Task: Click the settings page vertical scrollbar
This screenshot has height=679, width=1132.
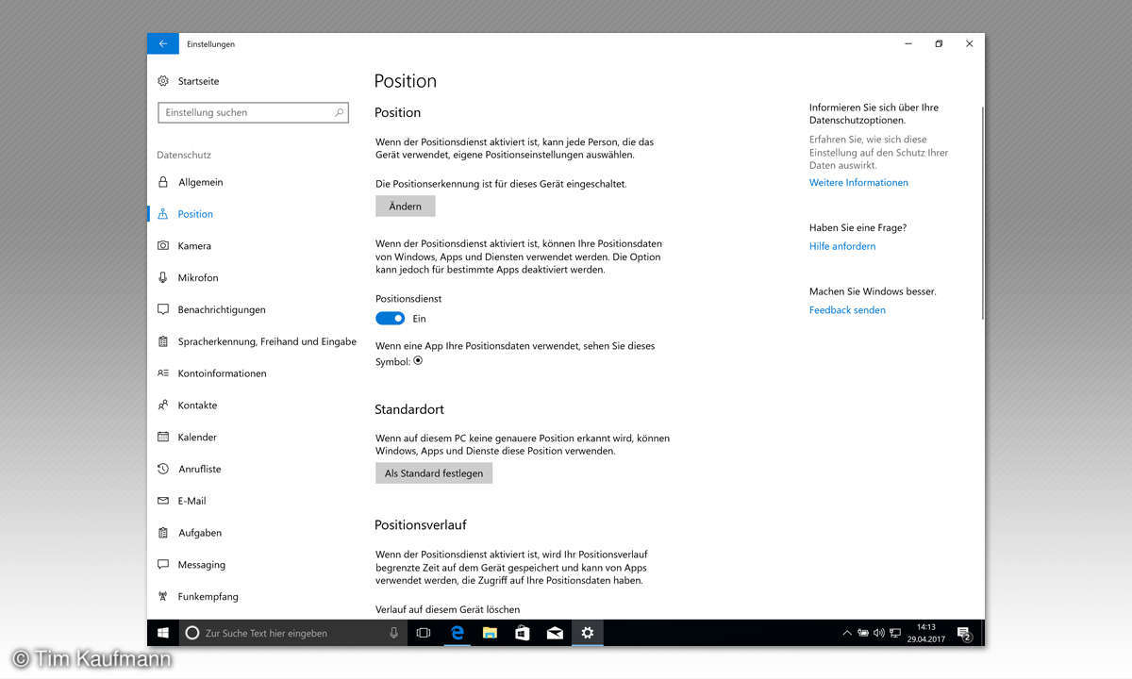Action: tap(982, 212)
